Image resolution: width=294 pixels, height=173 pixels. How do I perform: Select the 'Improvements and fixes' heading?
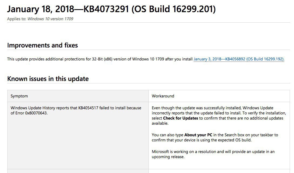coord(42,45)
